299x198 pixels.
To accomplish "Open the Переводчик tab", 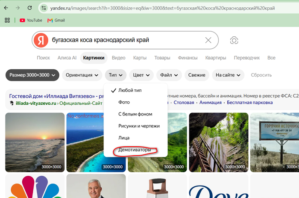I will coord(247,58).
